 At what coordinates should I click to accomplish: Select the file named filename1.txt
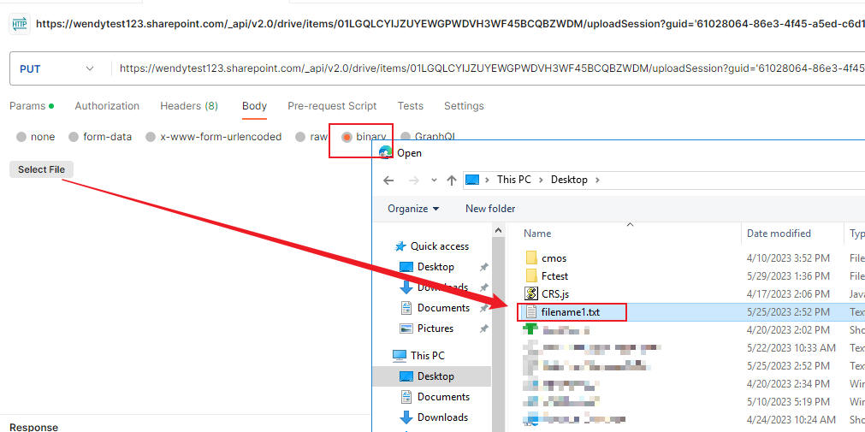pos(571,312)
